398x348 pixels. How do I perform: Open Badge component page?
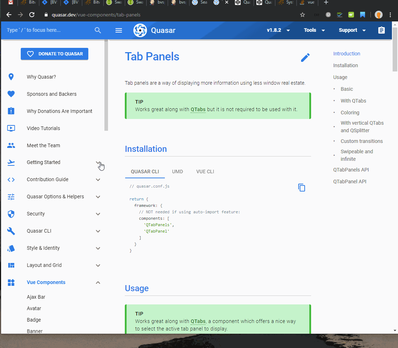point(34,320)
